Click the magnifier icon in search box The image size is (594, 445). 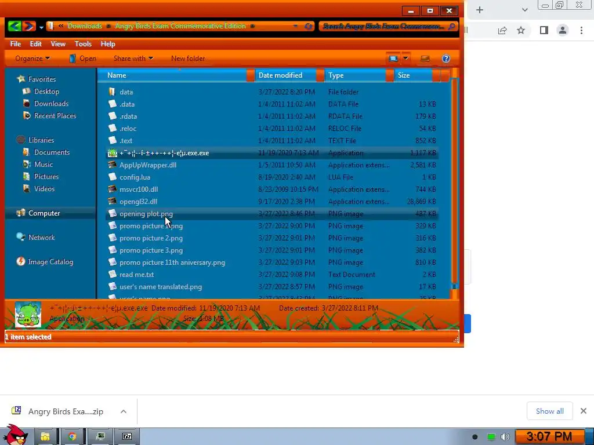pos(451,27)
